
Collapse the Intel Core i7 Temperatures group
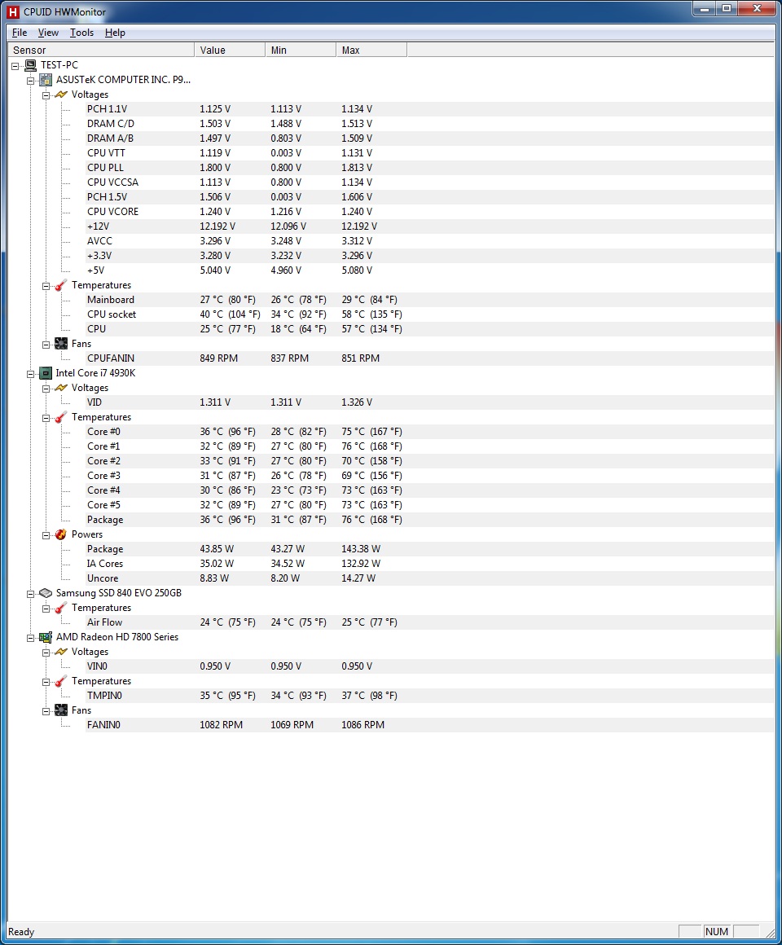tap(46, 418)
